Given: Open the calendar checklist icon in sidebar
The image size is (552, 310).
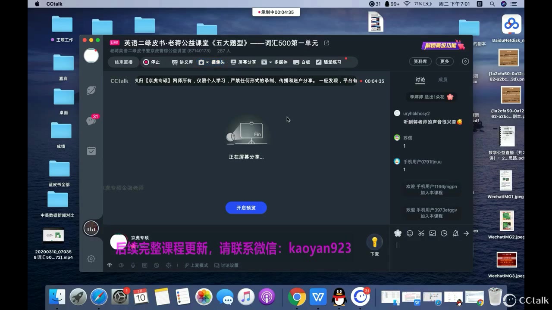Looking at the screenshot, I should [x=91, y=151].
